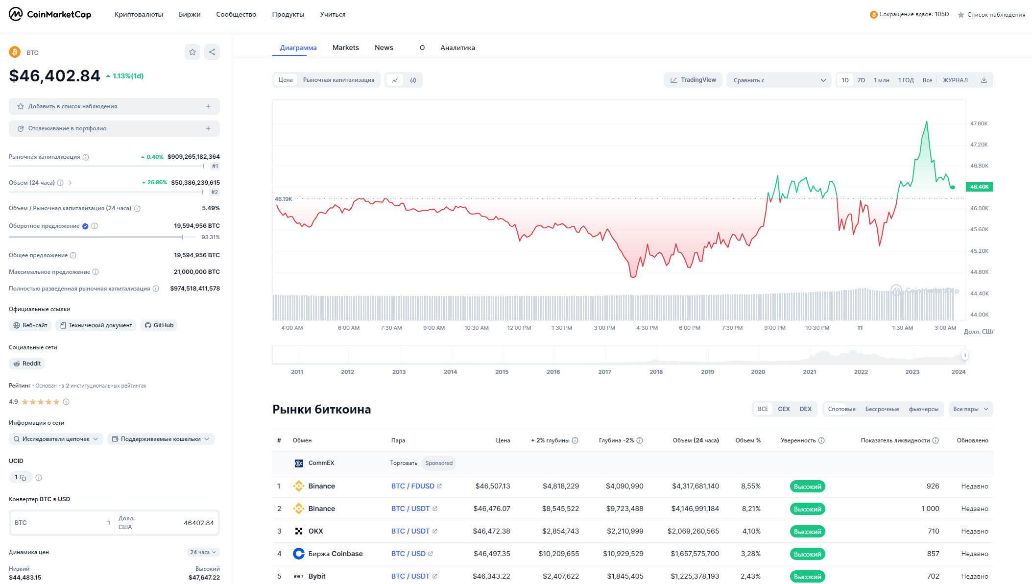This screenshot has height=584, width=1032.
Task: Select Рыночная капитализация chart toggle
Action: (x=338, y=80)
